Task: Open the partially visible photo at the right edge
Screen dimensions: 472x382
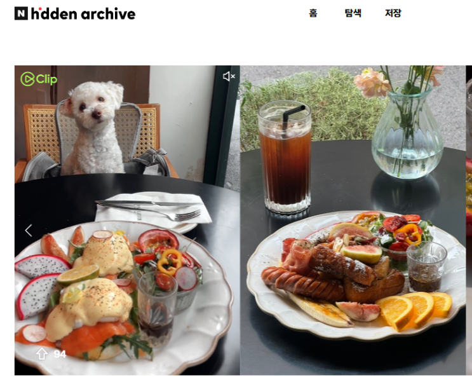Action: coord(469,220)
